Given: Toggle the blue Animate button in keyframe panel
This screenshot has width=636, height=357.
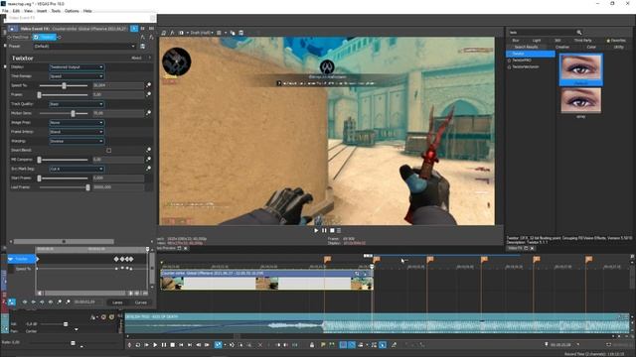Looking at the screenshot, I should (12, 301).
